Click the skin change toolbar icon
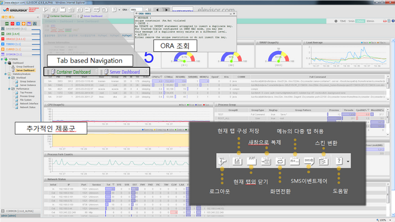 105,10
